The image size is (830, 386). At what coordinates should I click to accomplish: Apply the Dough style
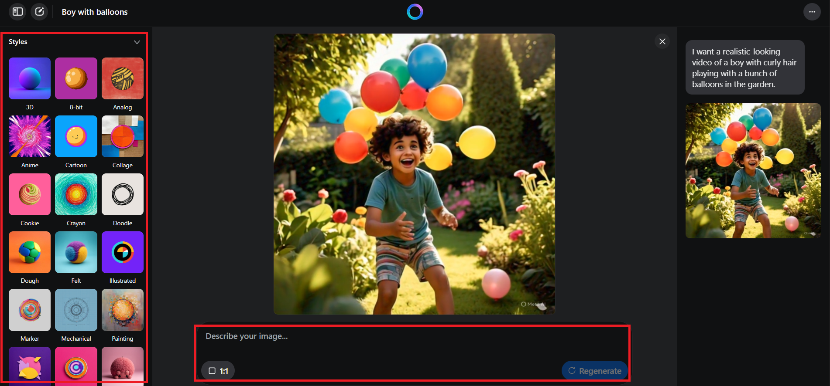coord(30,252)
